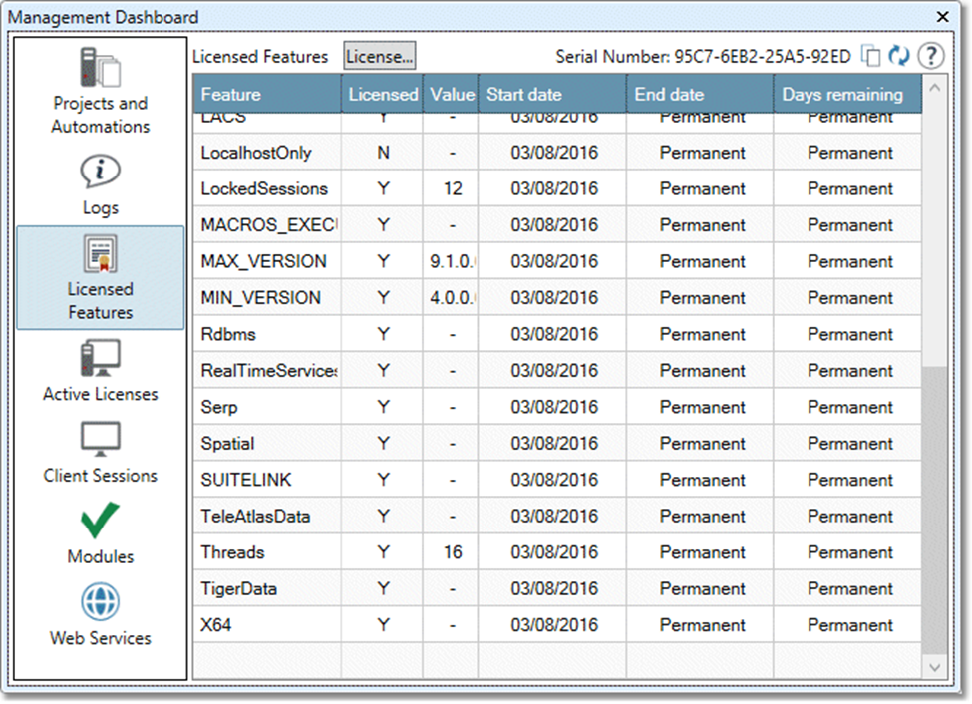972x704 pixels.
Task: Close the Management Dashboard window
Action: (943, 17)
